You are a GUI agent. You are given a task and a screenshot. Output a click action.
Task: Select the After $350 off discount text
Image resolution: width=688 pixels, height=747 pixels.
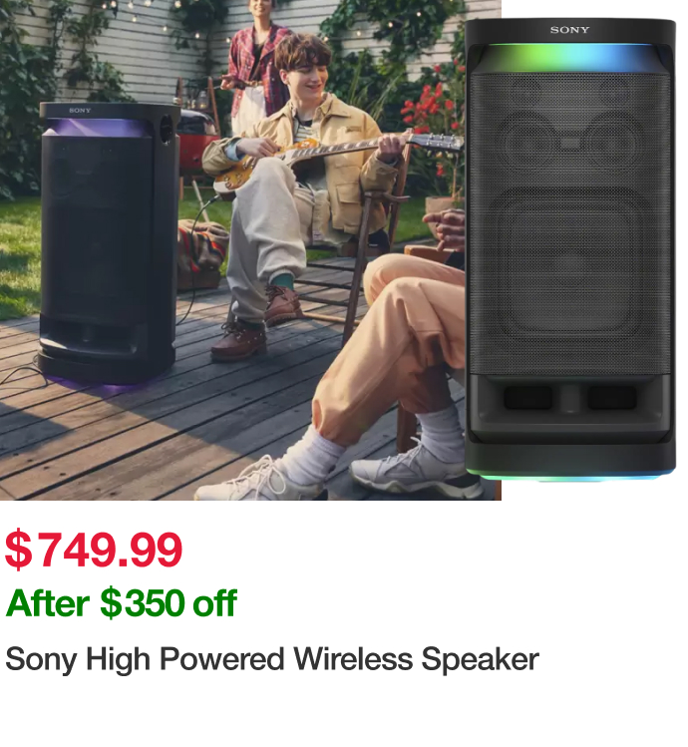click(x=121, y=603)
